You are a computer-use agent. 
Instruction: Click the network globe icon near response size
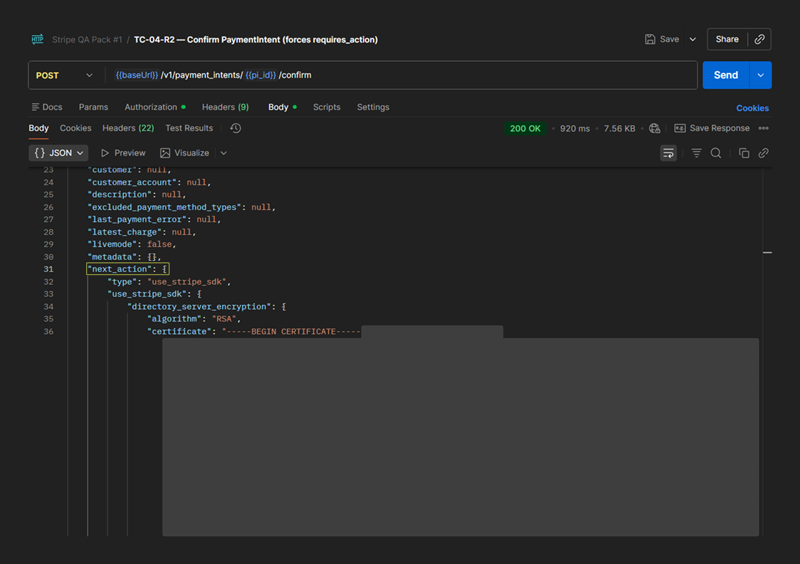(655, 128)
